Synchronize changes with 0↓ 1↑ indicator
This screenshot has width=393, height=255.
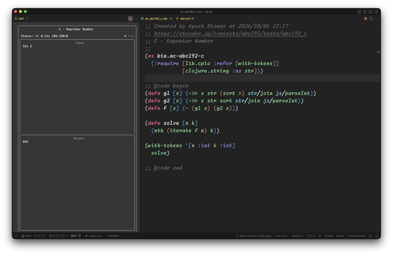click(x=39, y=236)
